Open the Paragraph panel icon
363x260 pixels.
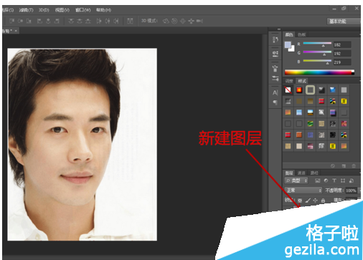275,102
